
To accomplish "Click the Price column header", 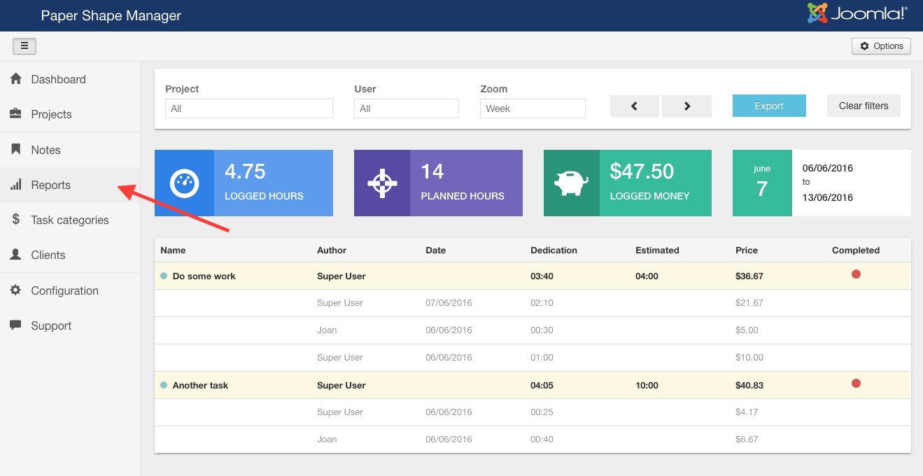I will pyautogui.click(x=747, y=250).
